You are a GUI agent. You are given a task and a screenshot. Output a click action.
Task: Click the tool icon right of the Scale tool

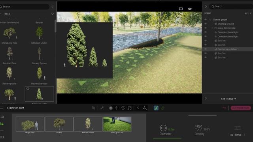pos(138,108)
